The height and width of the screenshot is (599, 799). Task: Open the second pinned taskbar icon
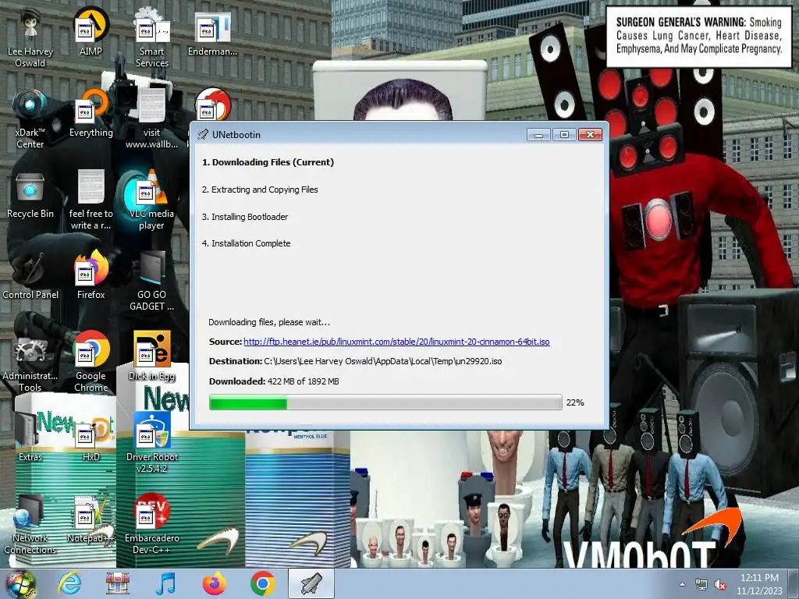pos(118,583)
